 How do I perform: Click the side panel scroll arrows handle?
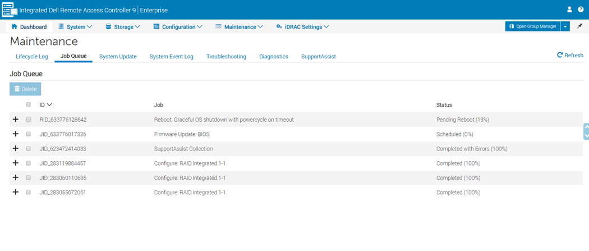(586, 131)
